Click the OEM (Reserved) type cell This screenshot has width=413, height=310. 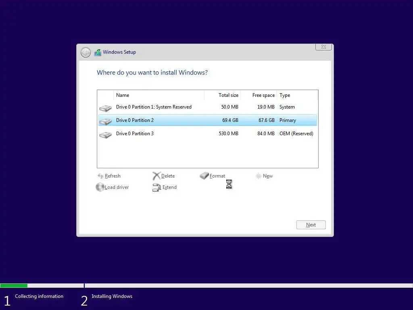[x=296, y=133]
